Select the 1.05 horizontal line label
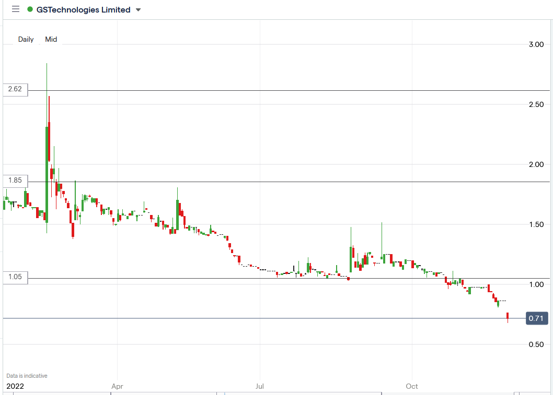 [15, 277]
